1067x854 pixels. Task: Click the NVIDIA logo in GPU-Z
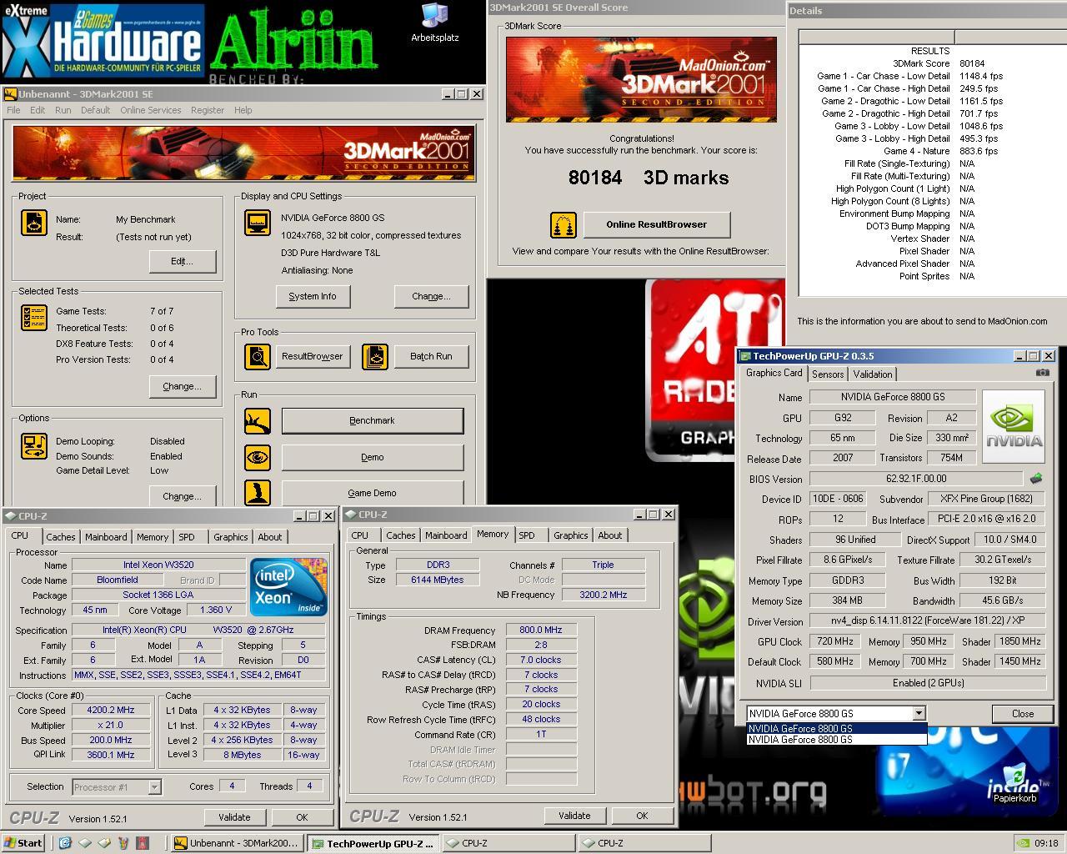pos(1014,428)
